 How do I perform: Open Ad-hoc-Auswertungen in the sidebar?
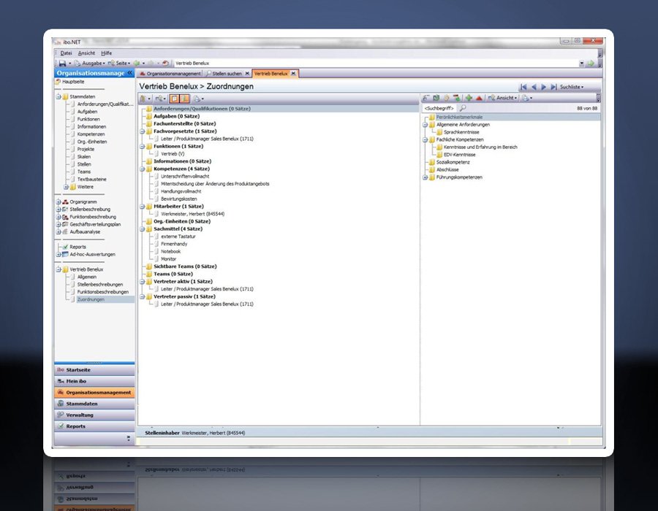tap(92, 254)
